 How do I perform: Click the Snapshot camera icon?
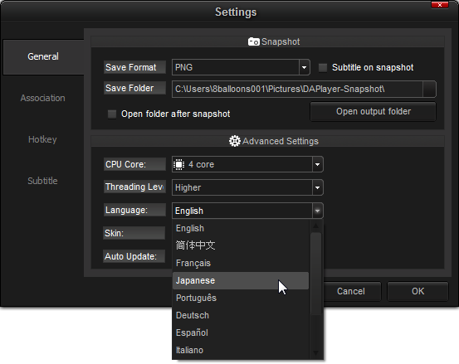(x=253, y=41)
